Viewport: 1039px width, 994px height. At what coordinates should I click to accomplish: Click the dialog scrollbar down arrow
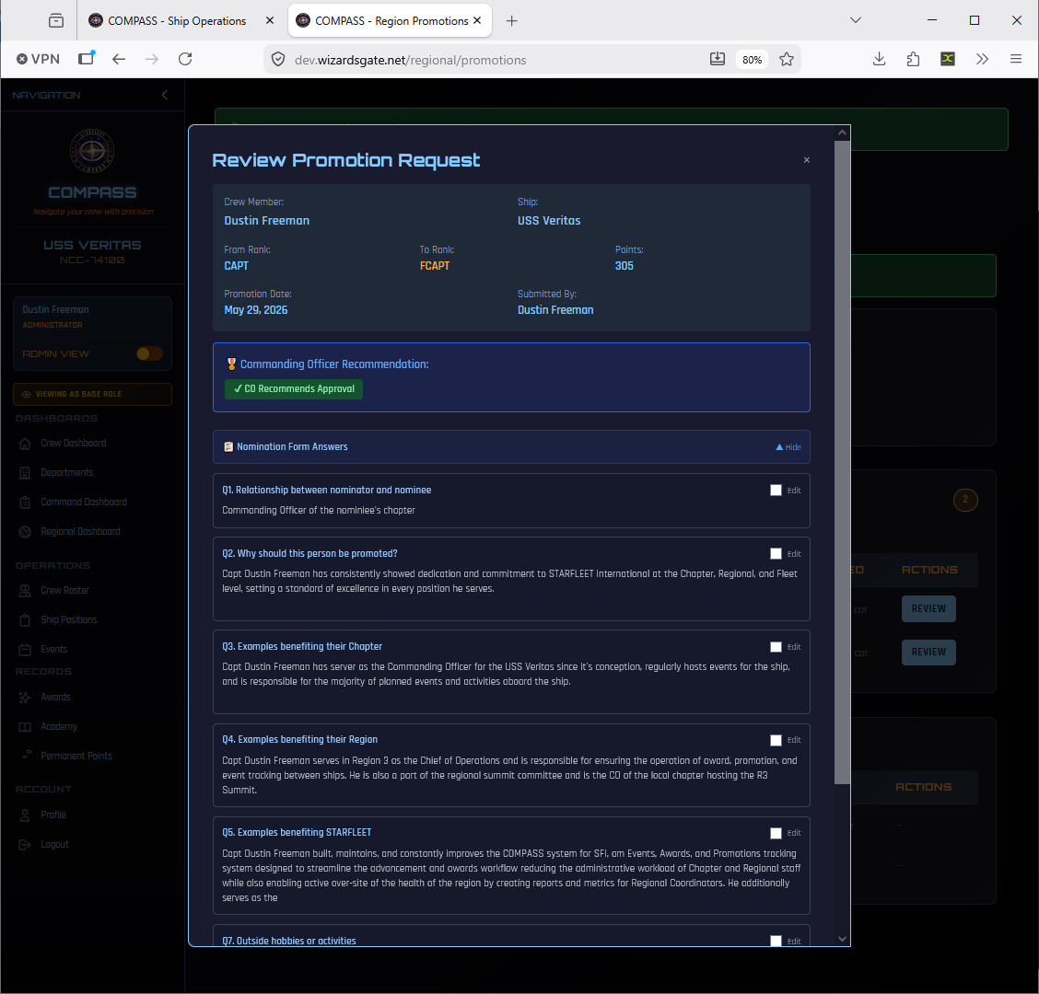(842, 939)
